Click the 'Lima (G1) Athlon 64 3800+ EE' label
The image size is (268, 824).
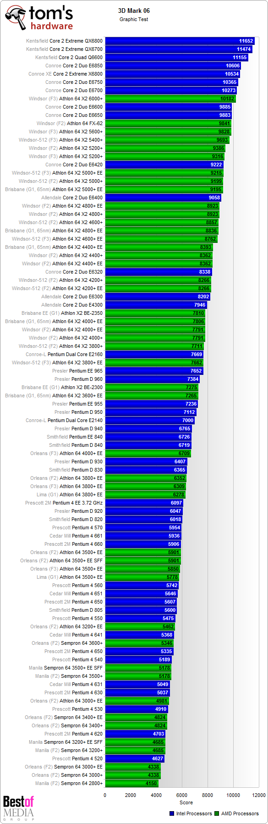[x=70, y=494]
